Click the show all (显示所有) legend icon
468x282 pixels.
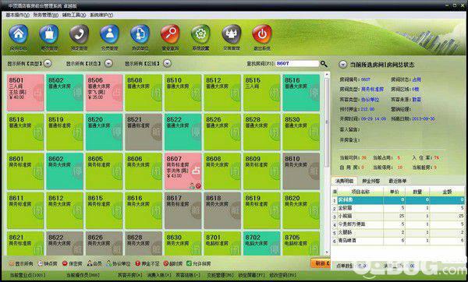coord(12,263)
